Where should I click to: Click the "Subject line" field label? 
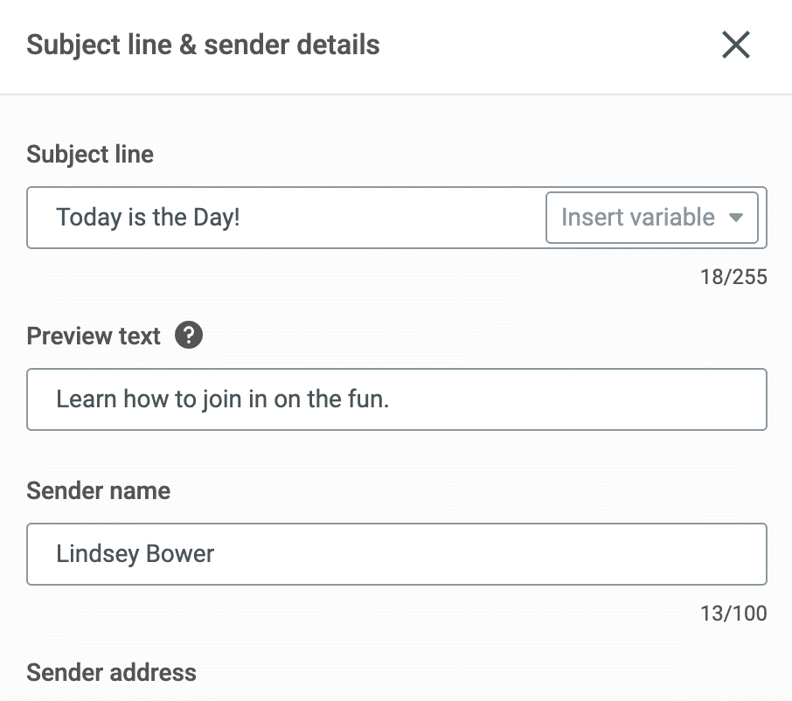click(x=90, y=155)
